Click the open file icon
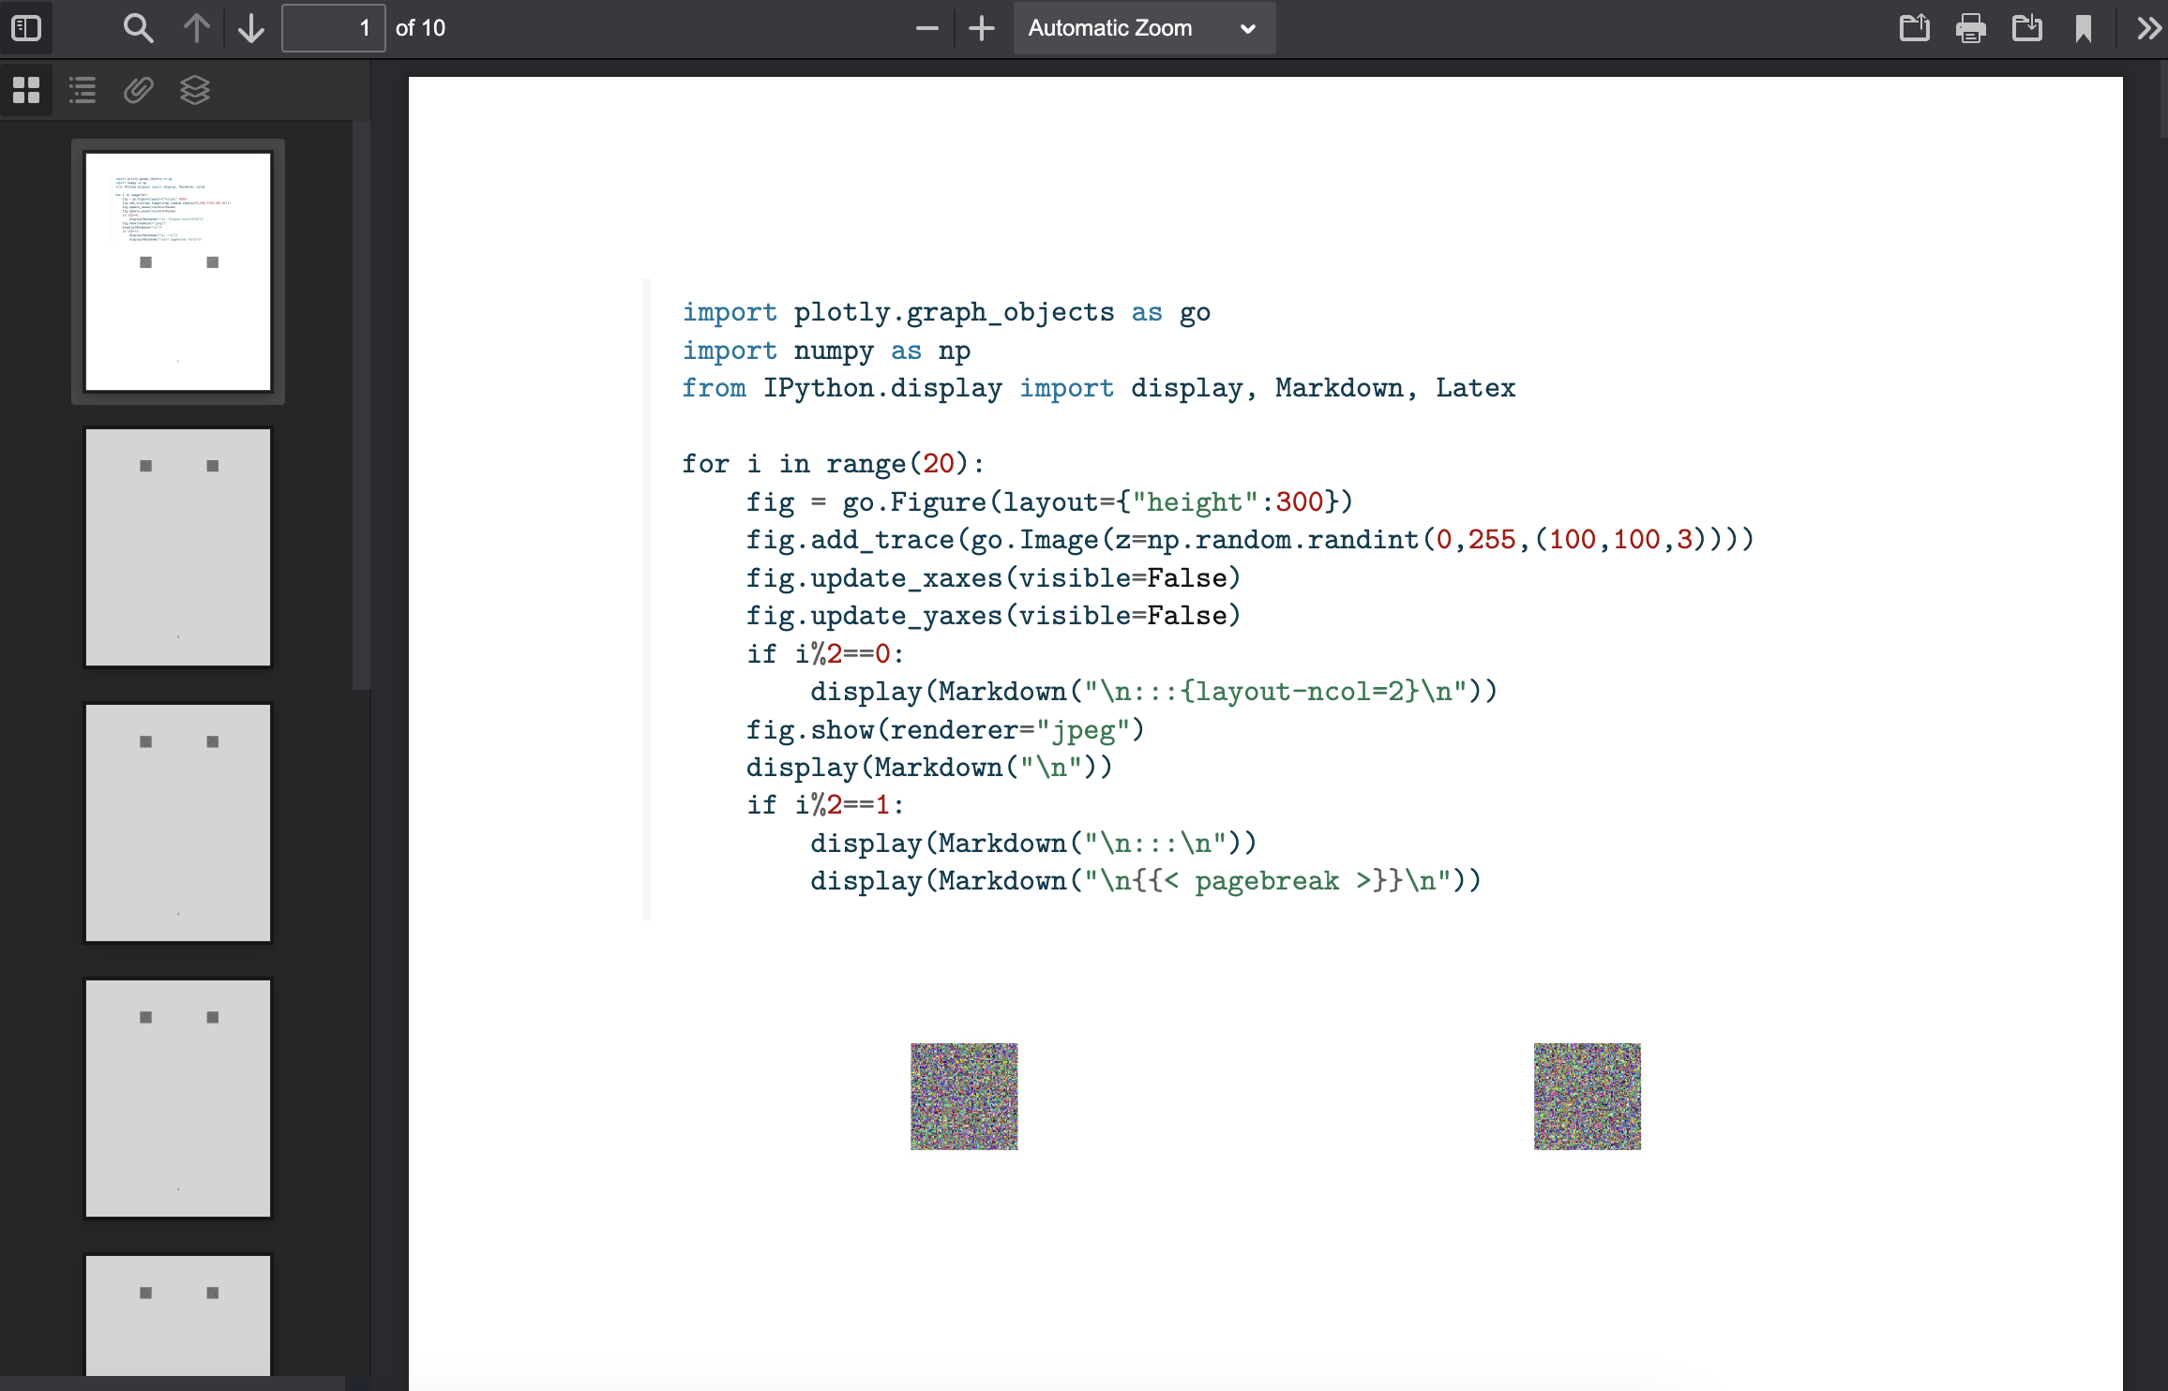Screen dimensions: 2168x1391 point(1914,28)
